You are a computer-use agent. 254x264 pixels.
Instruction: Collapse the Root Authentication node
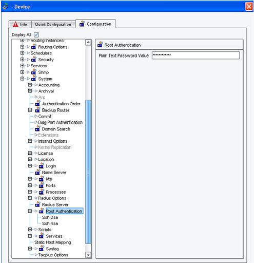[30, 211]
